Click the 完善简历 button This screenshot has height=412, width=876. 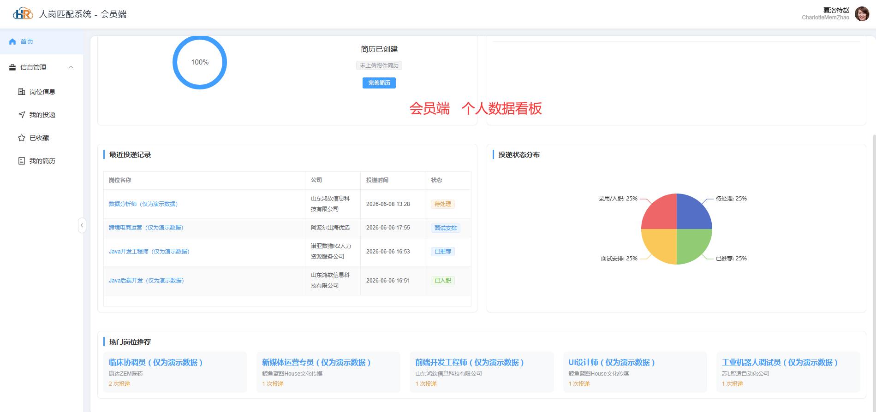point(379,83)
